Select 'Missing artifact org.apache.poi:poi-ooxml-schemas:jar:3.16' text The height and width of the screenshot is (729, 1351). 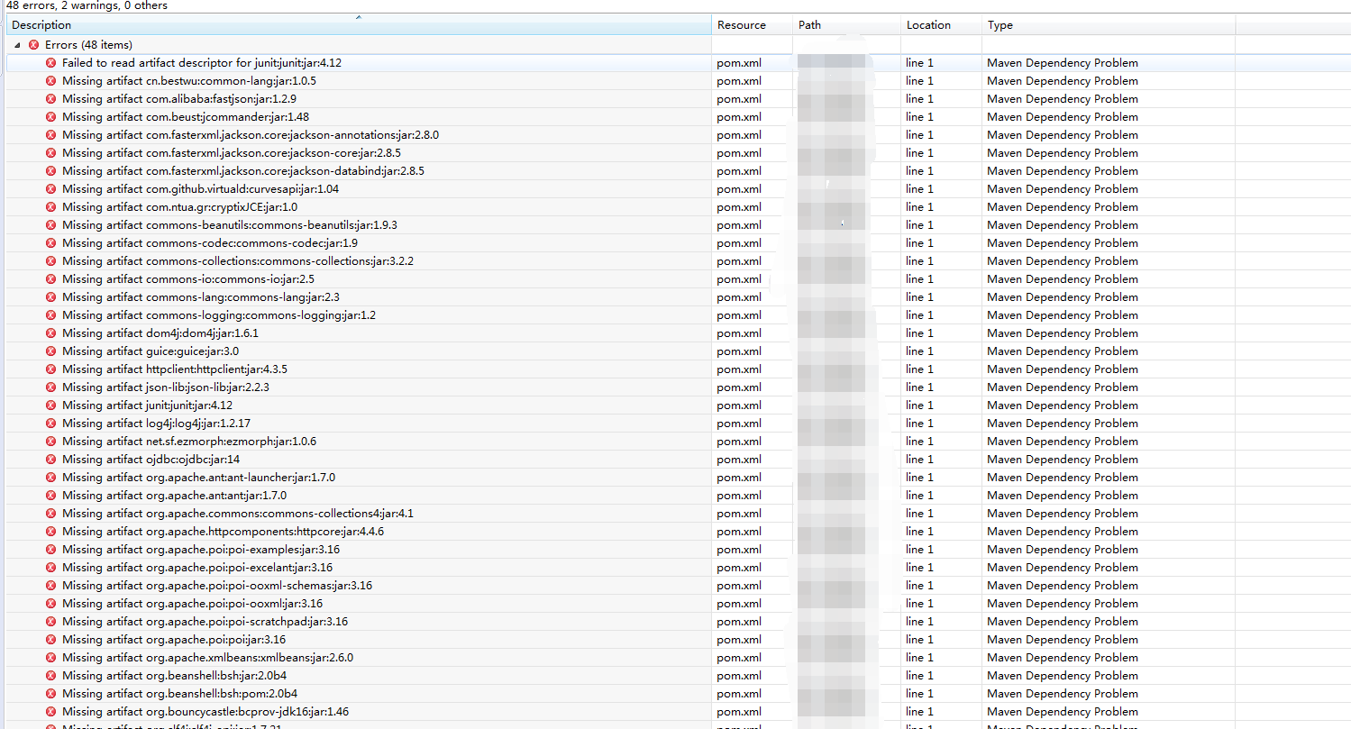217,586
